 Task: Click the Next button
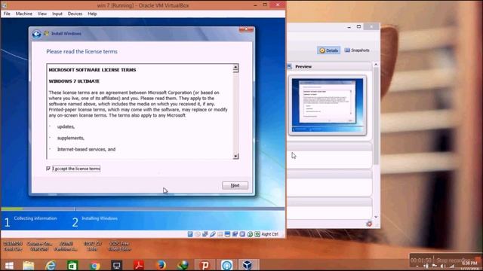tap(235, 185)
